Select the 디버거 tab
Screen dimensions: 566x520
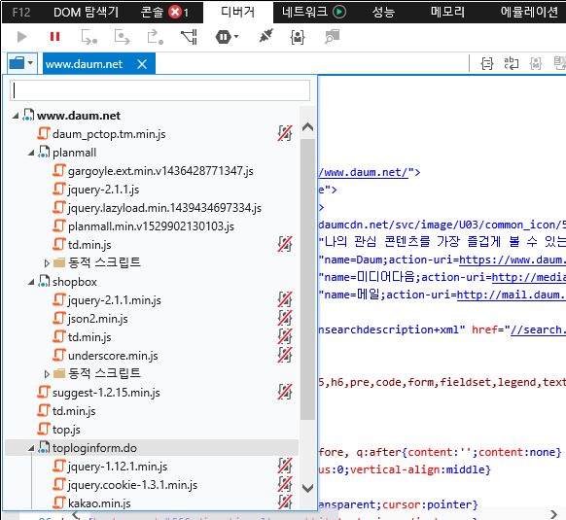(x=238, y=12)
